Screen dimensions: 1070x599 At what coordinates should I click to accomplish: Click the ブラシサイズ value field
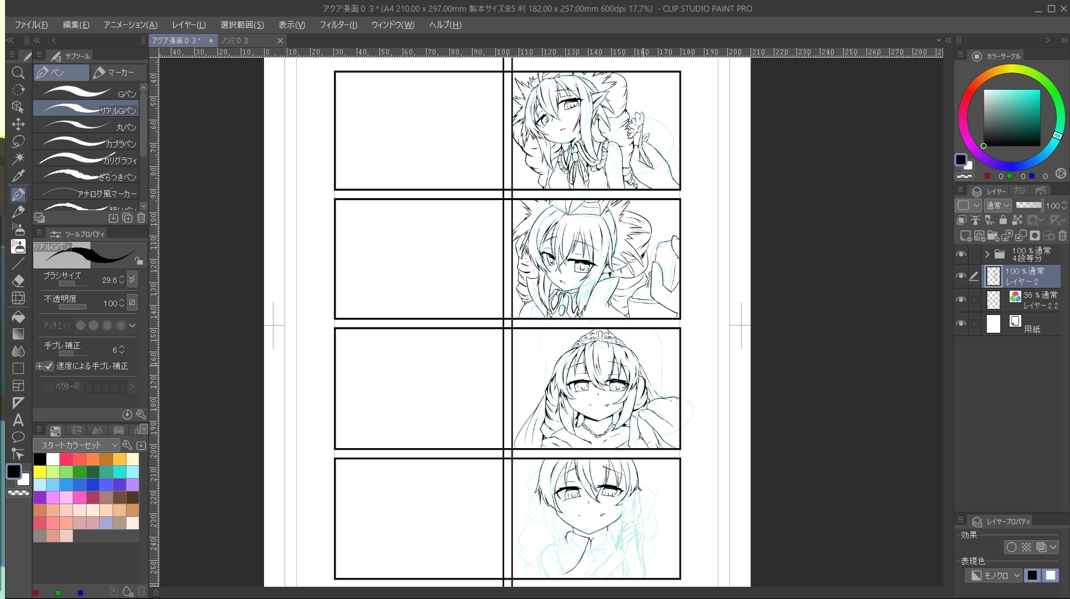click(109, 280)
